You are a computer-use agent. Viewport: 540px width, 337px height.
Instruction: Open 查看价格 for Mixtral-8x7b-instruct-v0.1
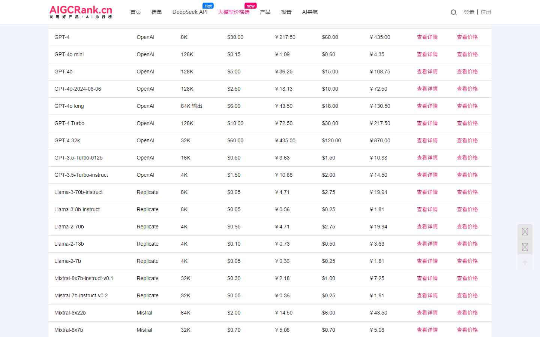click(x=467, y=278)
